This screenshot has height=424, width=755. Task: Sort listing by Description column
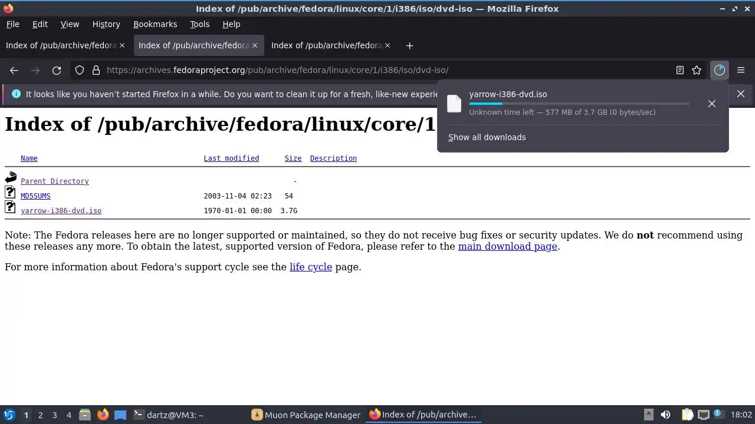[333, 158]
